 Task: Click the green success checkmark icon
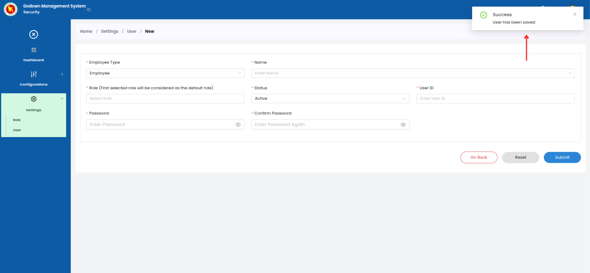coord(483,15)
